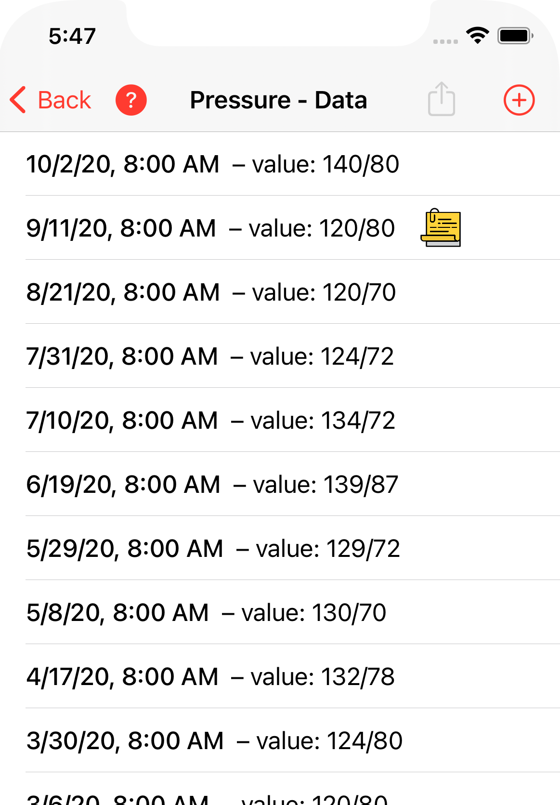Select the 7/31/20 reading of 124/72
Screen dimensions: 560x805
tap(210, 356)
